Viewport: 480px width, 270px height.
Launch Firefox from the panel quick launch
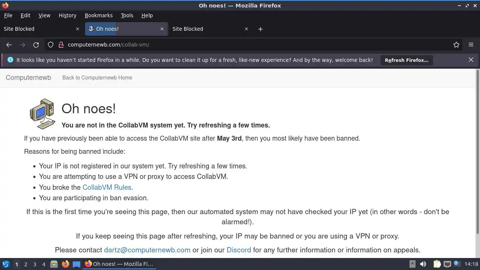65,264
